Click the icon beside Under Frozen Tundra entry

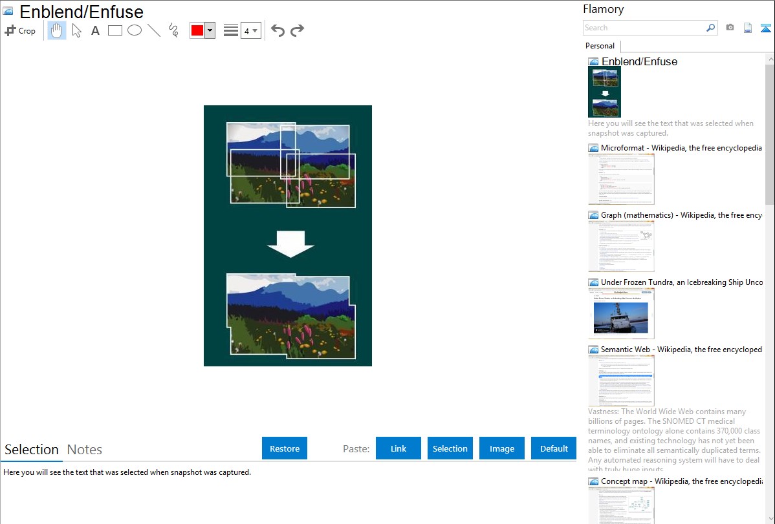tap(594, 282)
